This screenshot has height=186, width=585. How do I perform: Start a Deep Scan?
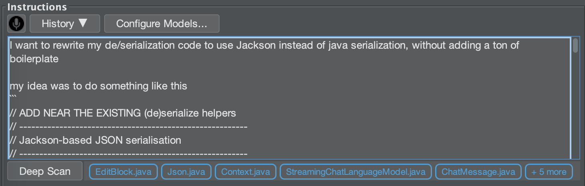pos(45,172)
